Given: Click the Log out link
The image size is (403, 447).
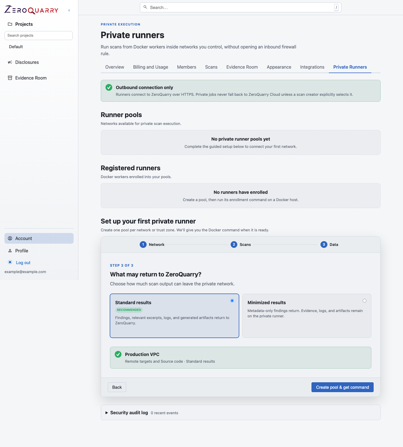Looking at the screenshot, I should (23, 263).
